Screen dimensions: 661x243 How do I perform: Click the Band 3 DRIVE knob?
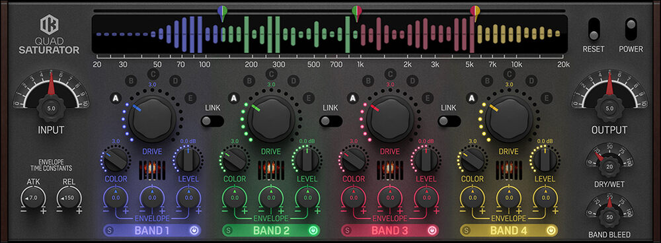pyautogui.click(x=390, y=118)
